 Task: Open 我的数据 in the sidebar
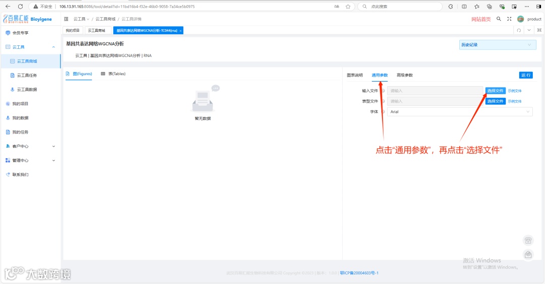click(x=31, y=118)
